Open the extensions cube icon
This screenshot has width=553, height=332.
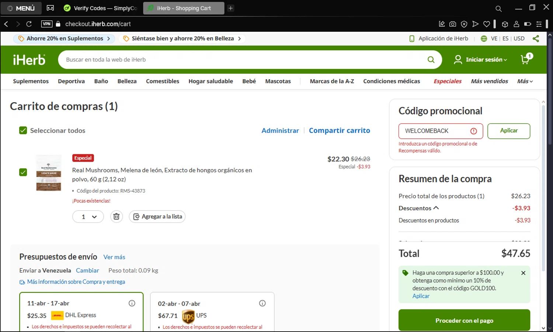click(x=505, y=24)
